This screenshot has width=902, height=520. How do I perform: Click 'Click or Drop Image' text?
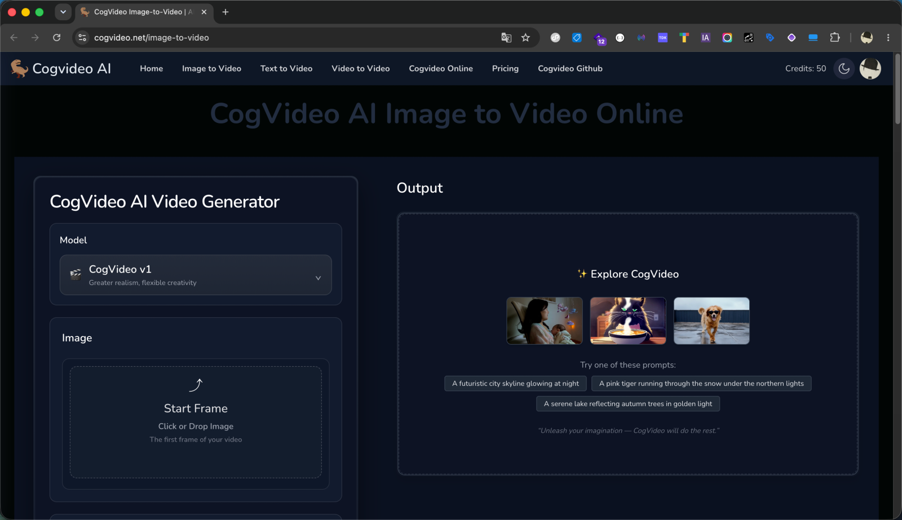(x=196, y=426)
